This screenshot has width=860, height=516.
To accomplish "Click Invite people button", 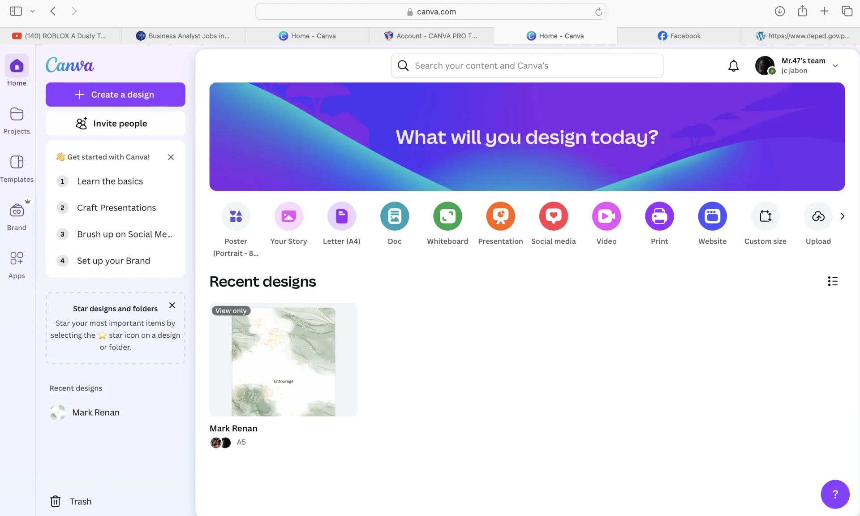I will pyautogui.click(x=115, y=124).
